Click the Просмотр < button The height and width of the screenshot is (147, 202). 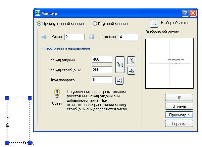pyautogui.click(x=179, y=115)
